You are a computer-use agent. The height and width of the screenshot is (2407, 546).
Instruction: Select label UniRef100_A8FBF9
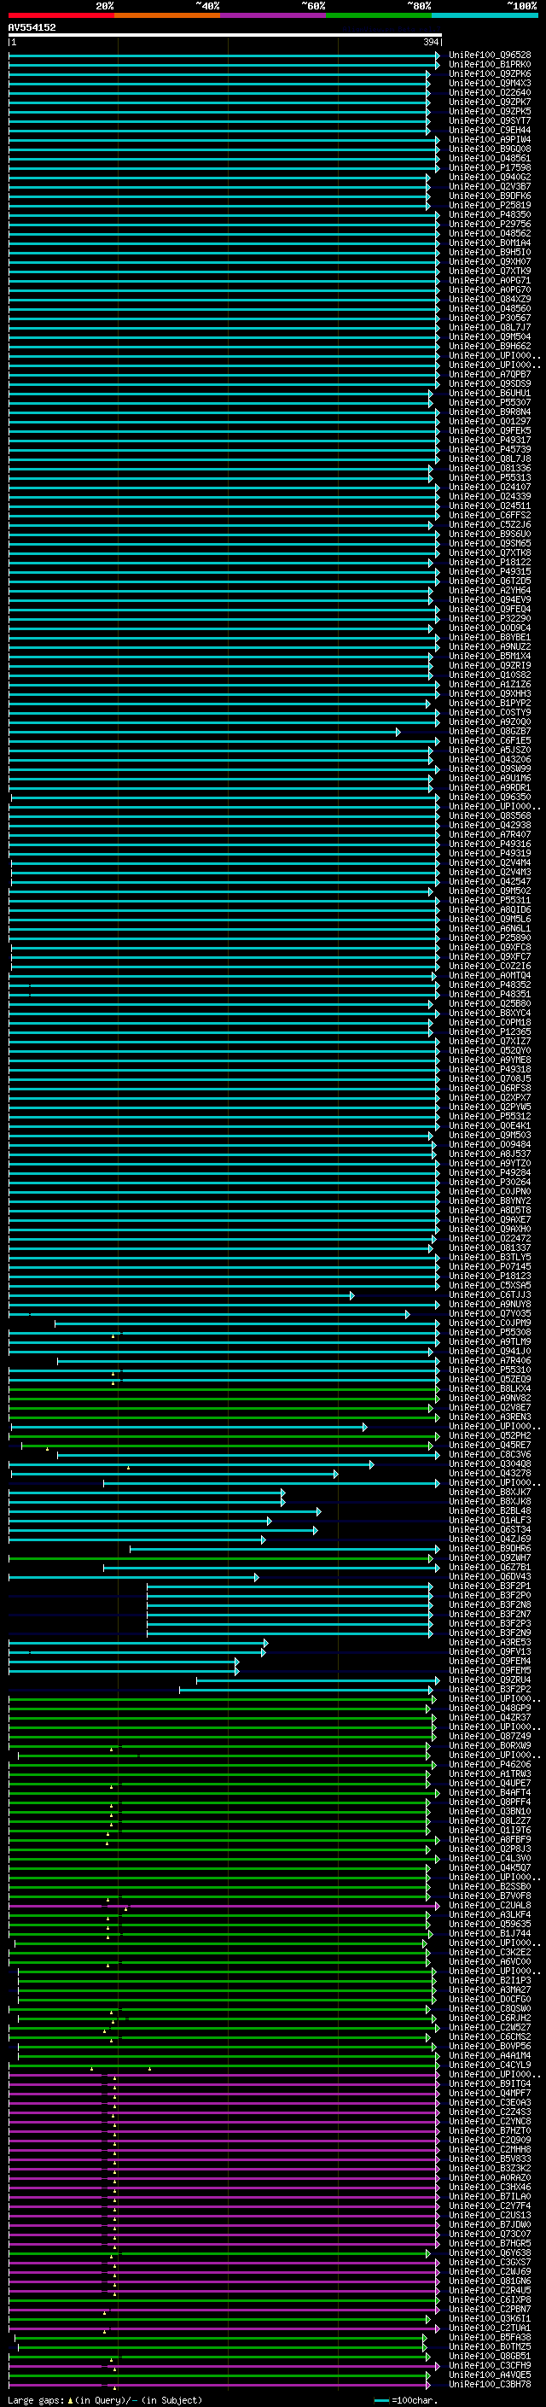490,1840
